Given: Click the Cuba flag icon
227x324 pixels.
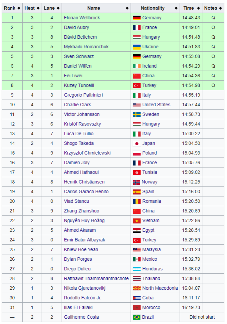Looking at the screenshot, I should point(137,298).
